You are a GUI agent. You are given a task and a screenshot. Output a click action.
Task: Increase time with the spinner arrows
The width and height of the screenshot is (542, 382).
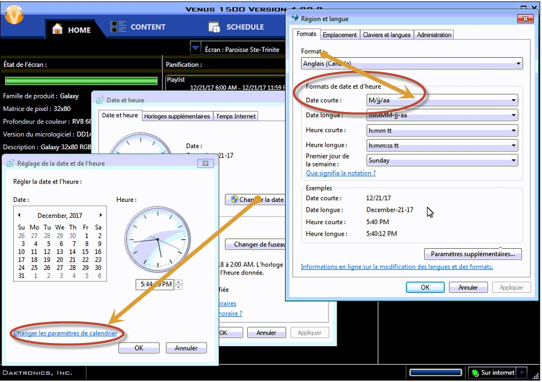coord(179,282)
